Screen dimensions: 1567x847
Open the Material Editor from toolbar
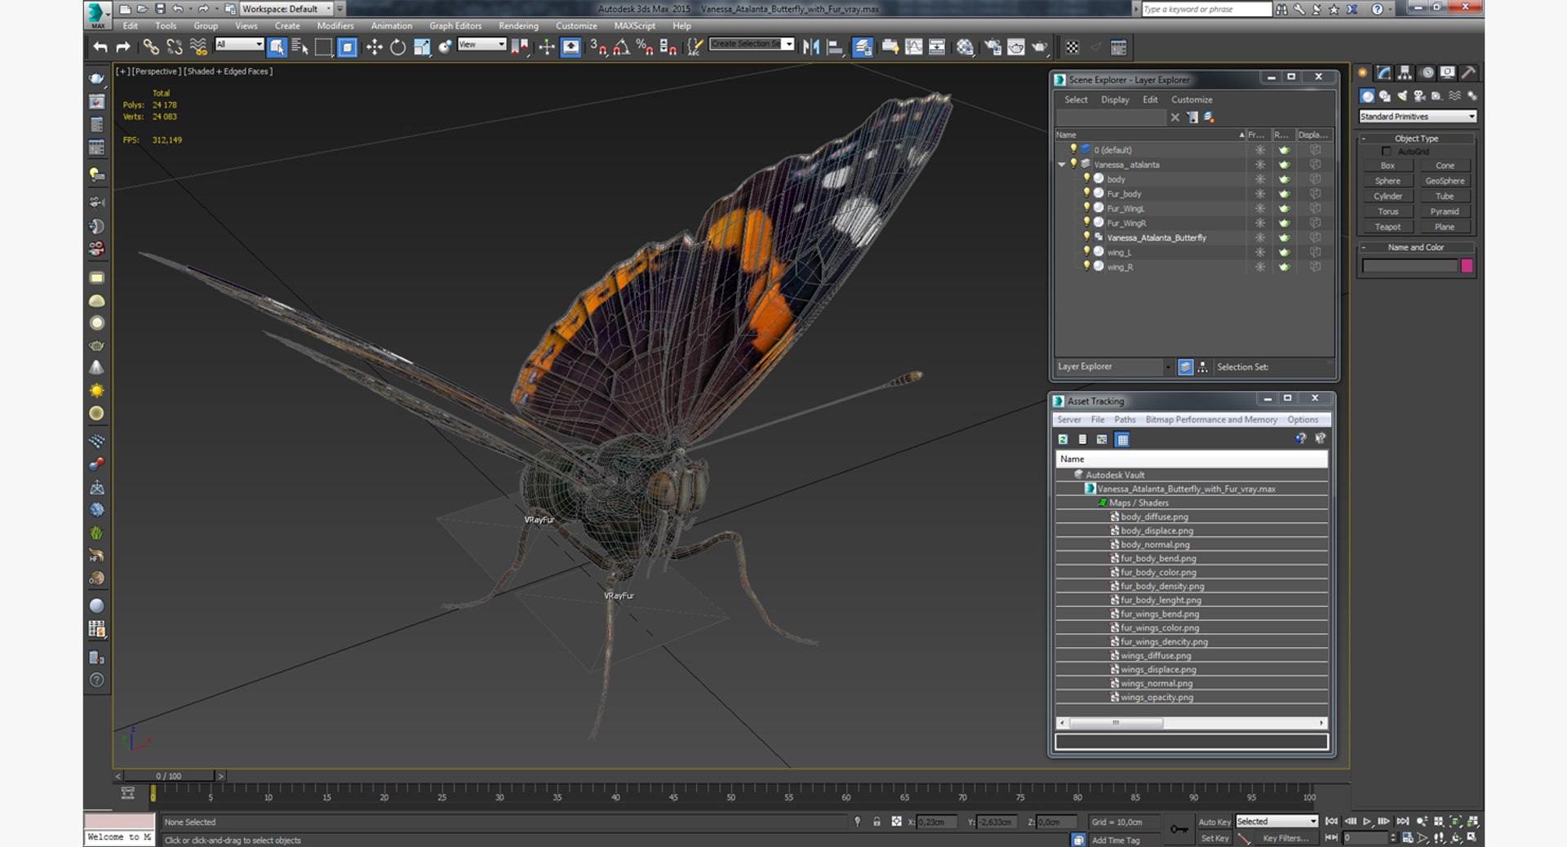pyautogui.click(x=965, y=47)
